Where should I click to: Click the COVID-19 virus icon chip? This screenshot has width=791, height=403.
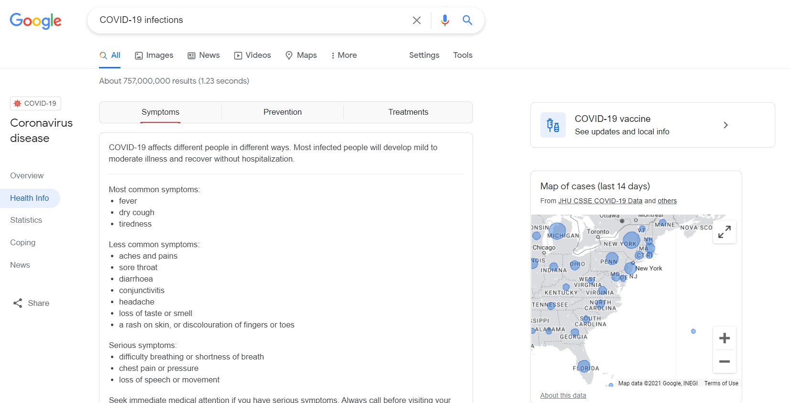pyautogui.click(x=36, y=103)
